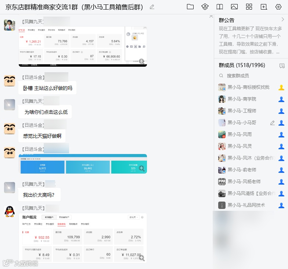
Task: Select member 黑小马-风雨
Action: click(251, 134)
